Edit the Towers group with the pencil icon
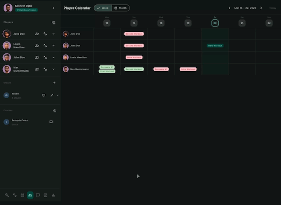 tap(52, 95)
